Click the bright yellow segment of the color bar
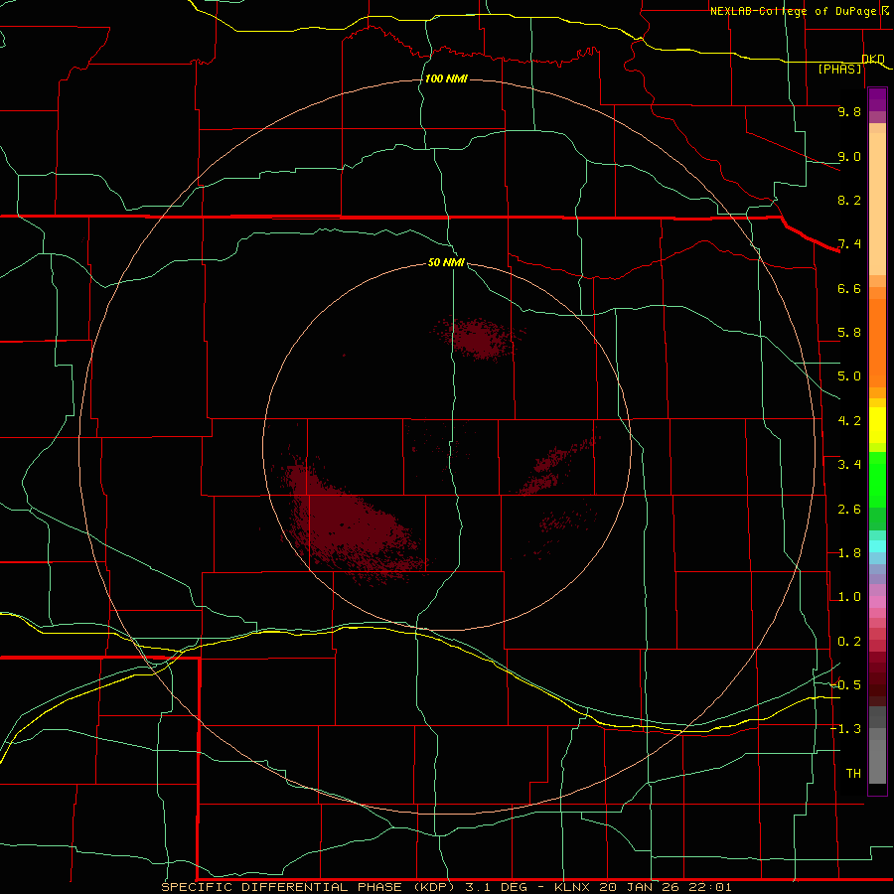Screen dimensions: 894x894 pos(877,425)
